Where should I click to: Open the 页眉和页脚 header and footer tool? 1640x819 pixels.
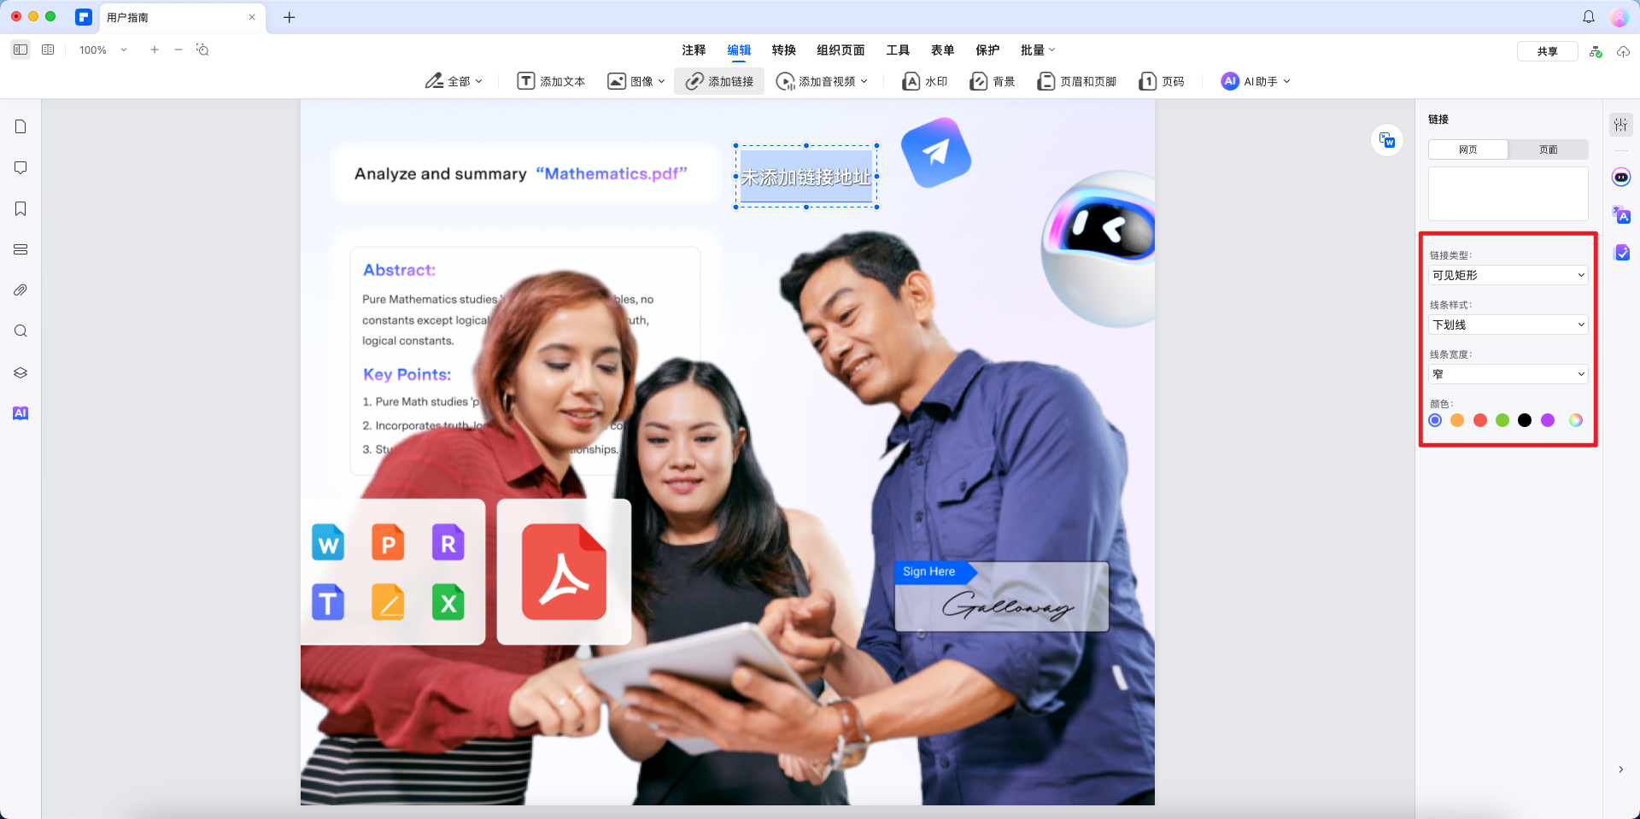click(1077, 81)
